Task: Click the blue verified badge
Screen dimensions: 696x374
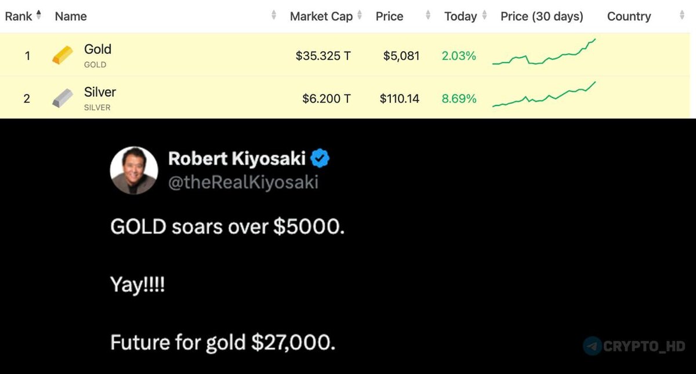Action: click(x=320, y=158)
